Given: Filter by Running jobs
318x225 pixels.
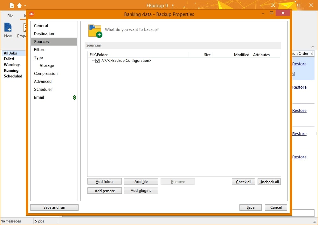Looking at the screenshot, I should pos(11,70).
